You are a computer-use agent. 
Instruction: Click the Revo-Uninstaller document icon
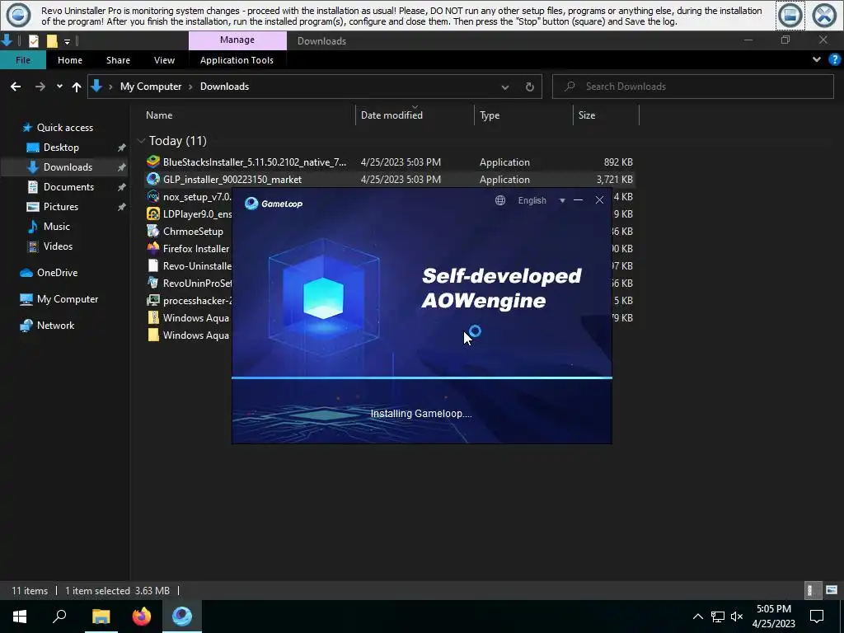click(152, 265)
